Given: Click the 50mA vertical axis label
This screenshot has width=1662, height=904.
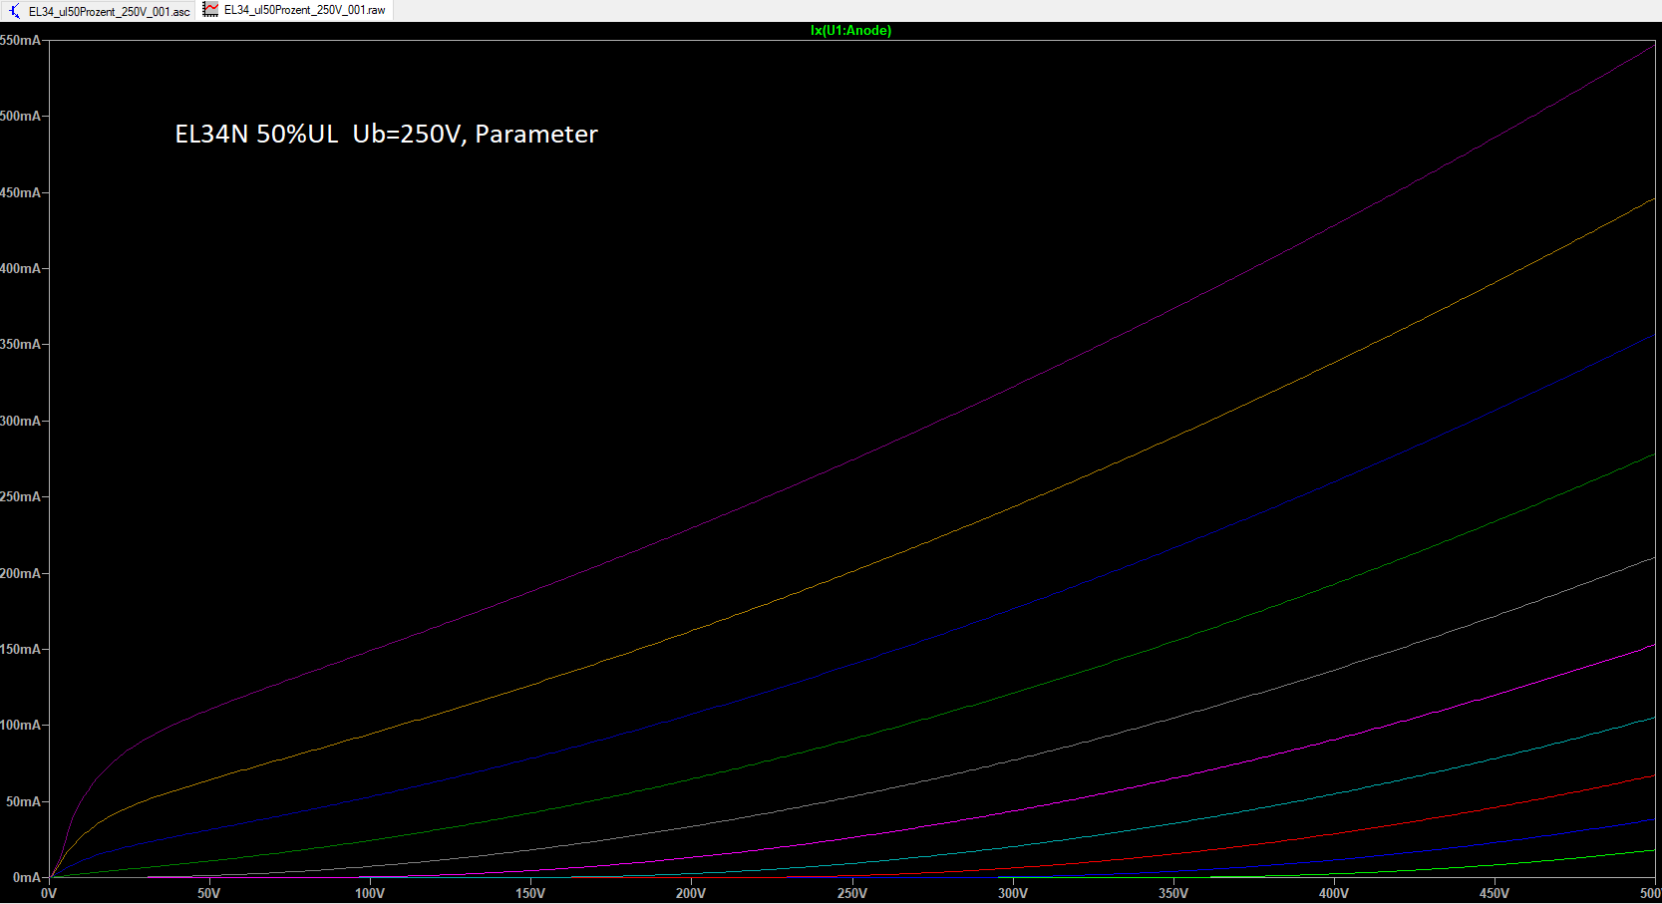Looking at the screenshot, I should point(23,801).
